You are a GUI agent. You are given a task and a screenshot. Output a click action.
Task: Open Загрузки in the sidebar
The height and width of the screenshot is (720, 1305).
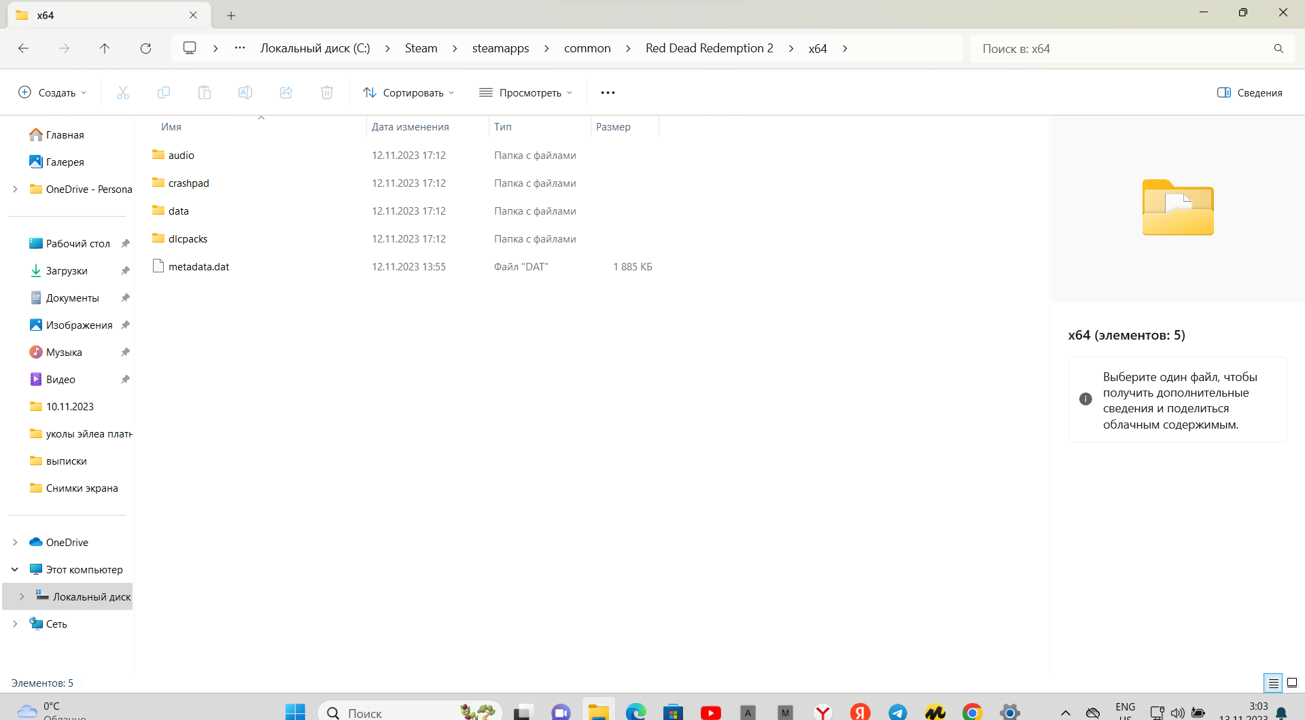66,271
